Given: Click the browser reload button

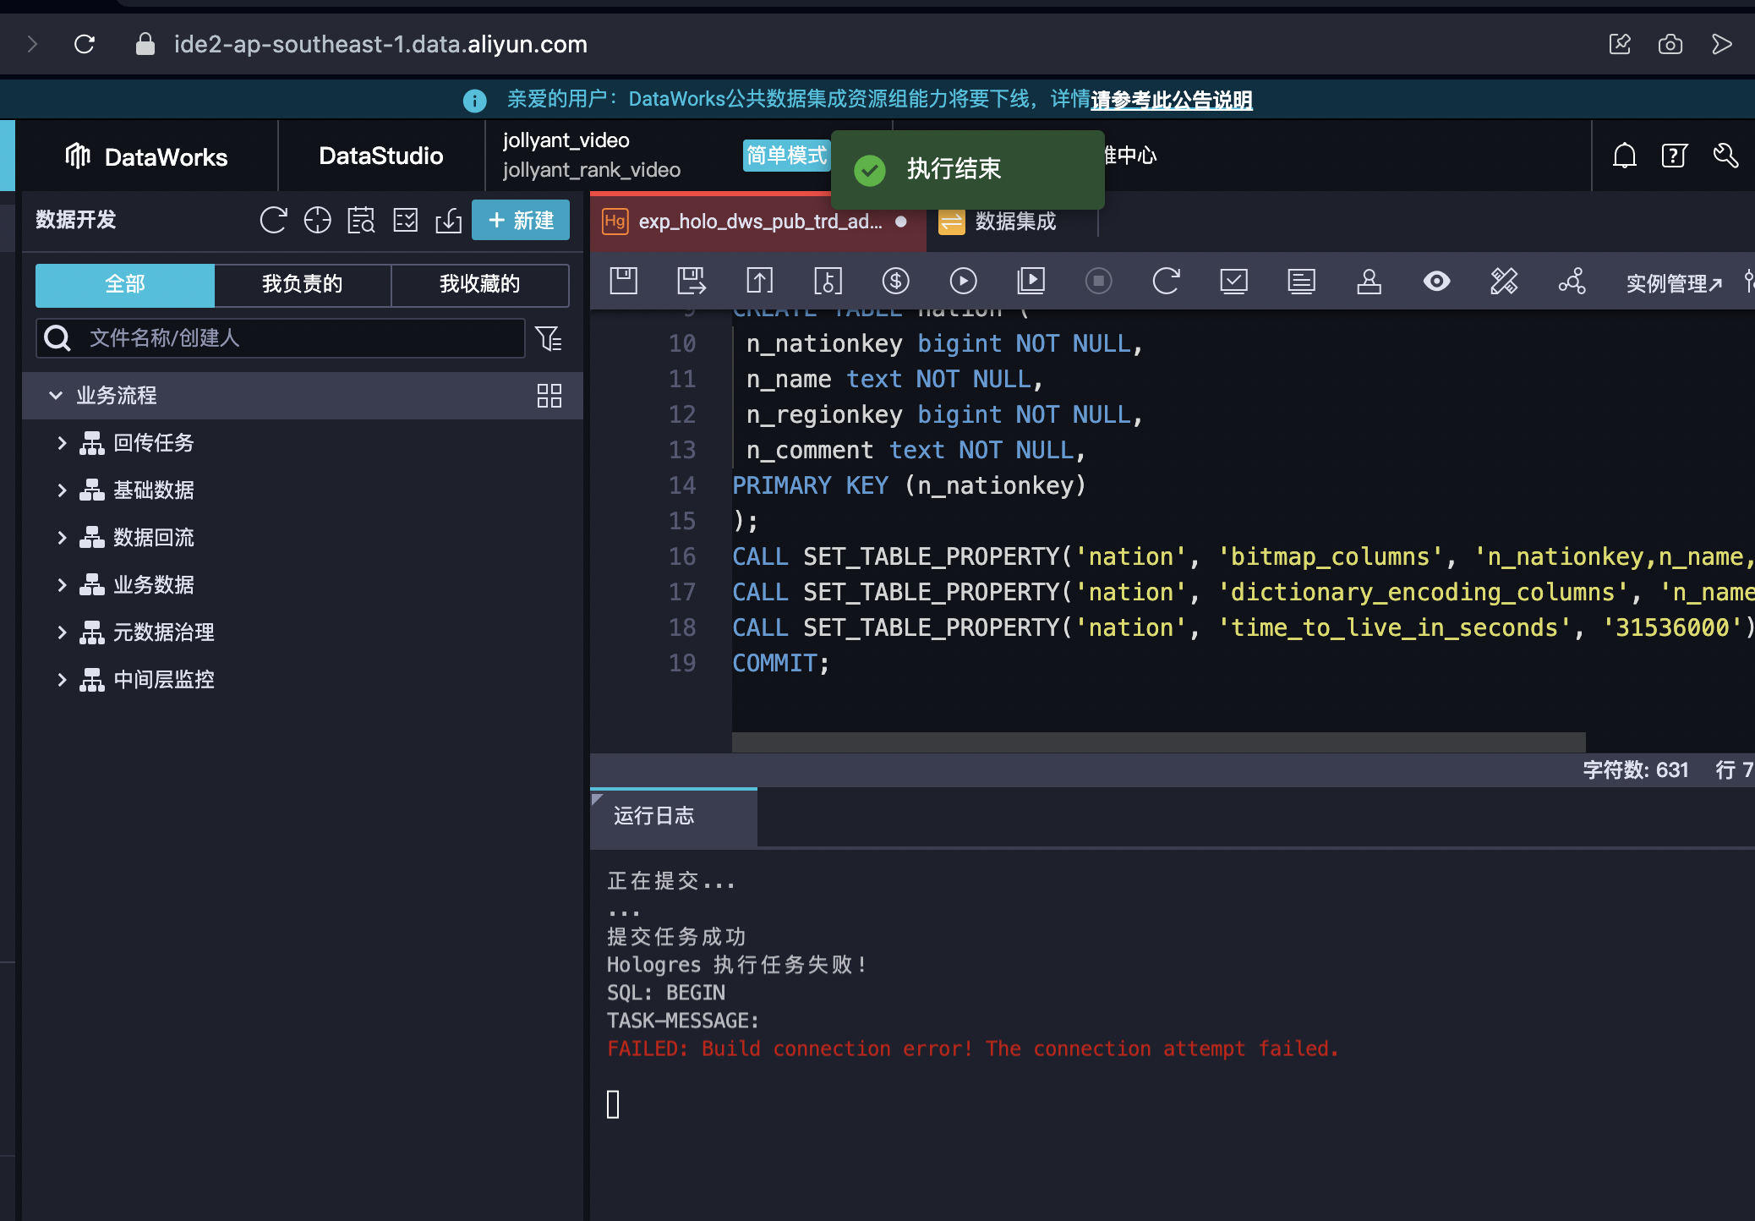Looking at the screenshot, I should (85, 44).
